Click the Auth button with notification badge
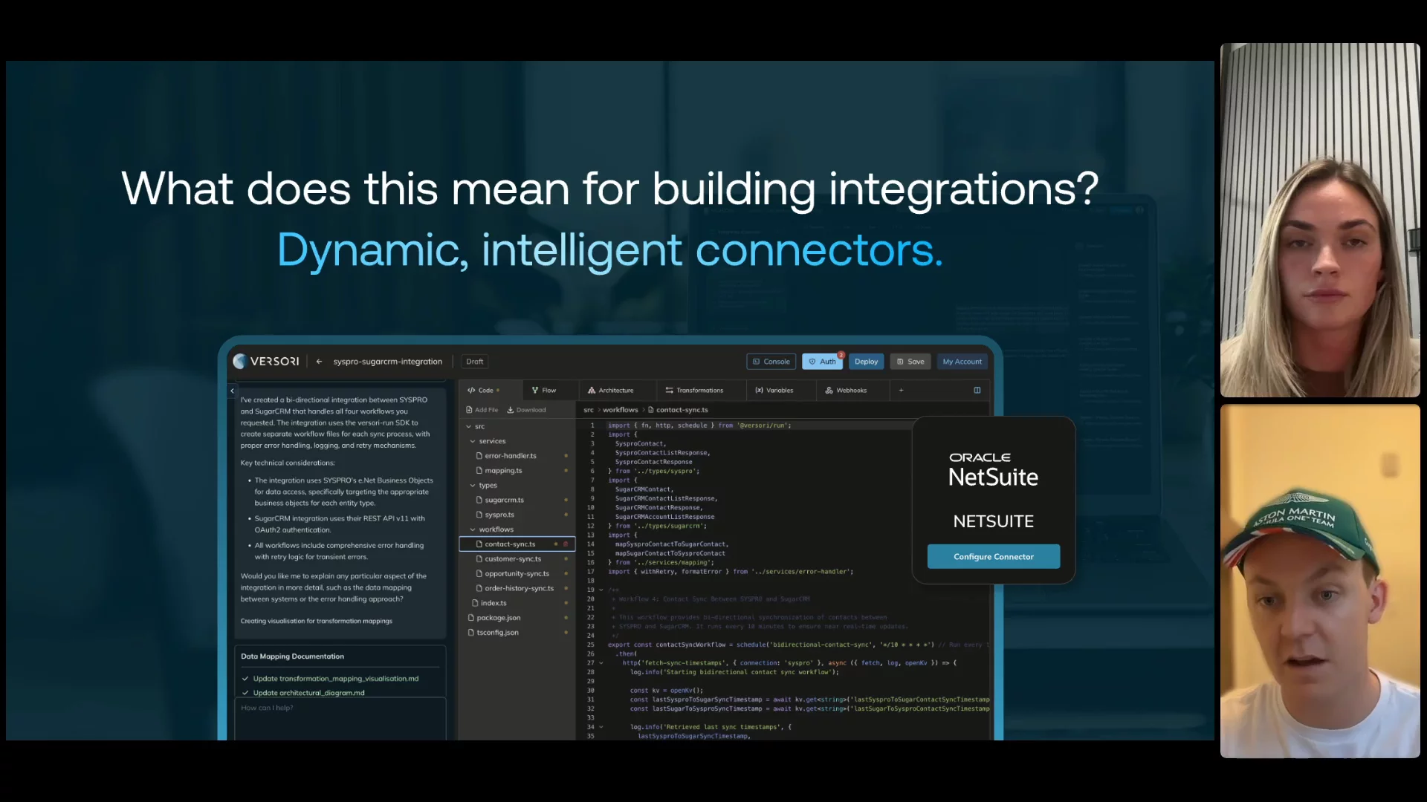This screenshot has height=802, width=1427. point(822,362)
